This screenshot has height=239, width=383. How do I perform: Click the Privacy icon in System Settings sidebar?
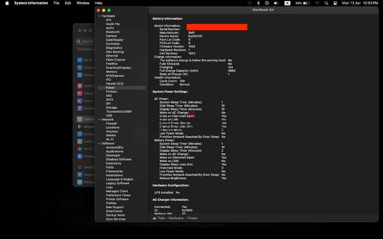[80, 156]
